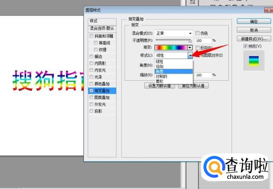The height and width of the screenshot is (189, 273).
Task: Enable 内发光 checkbox
Action: click(91, 70)
